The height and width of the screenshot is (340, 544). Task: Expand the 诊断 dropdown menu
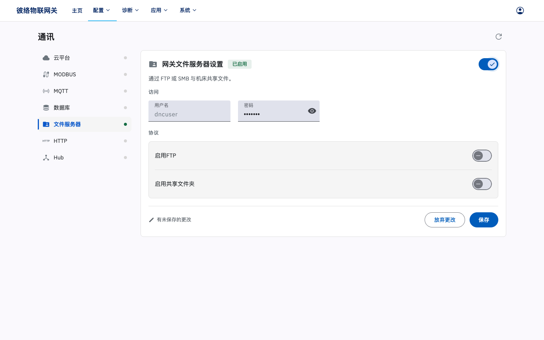tap(131, 11)
